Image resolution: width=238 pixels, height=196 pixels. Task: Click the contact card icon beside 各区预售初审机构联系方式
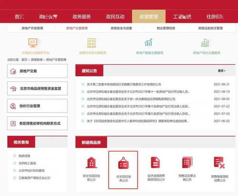coord(13,123)
